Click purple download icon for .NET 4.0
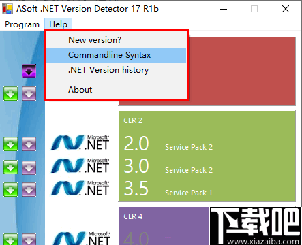This screenshot has height=245, width=302. pyautogui.click(x=29, y=239)
